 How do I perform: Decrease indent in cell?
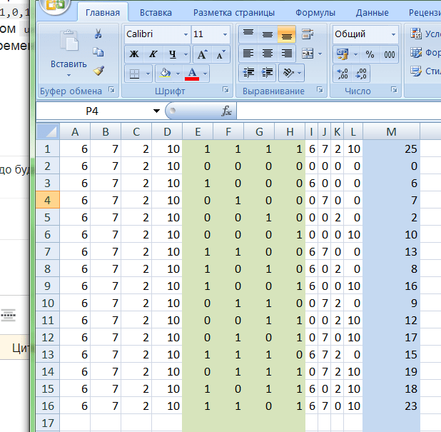pos(248,73)
